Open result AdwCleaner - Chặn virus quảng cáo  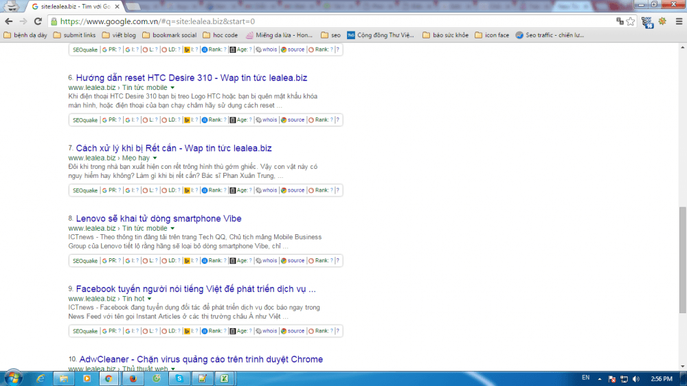201,359
